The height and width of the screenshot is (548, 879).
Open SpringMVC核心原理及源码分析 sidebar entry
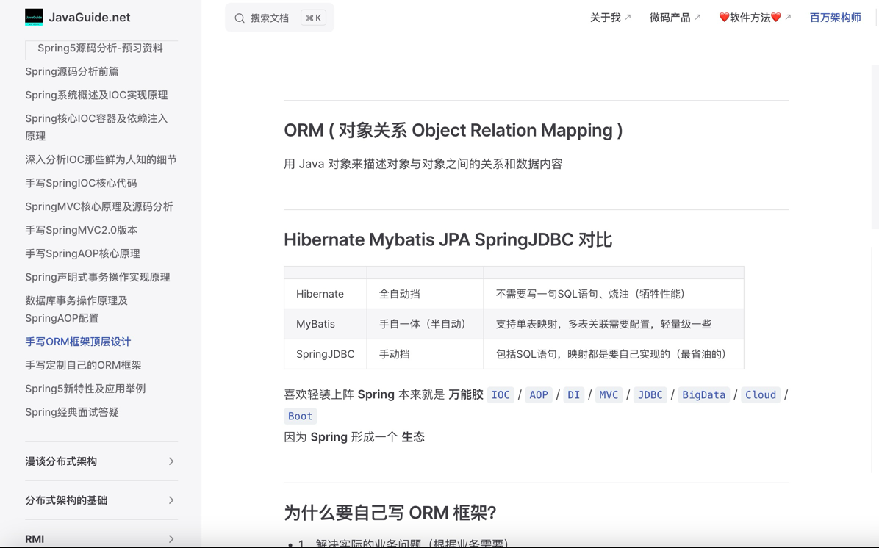pyautogui.click(x=98, y=206)
